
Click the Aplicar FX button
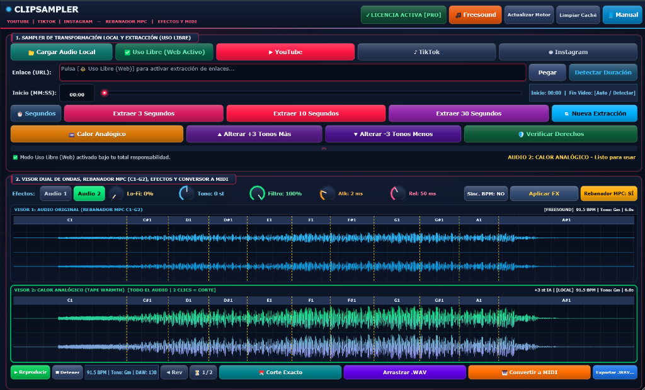tap(544, 194)
